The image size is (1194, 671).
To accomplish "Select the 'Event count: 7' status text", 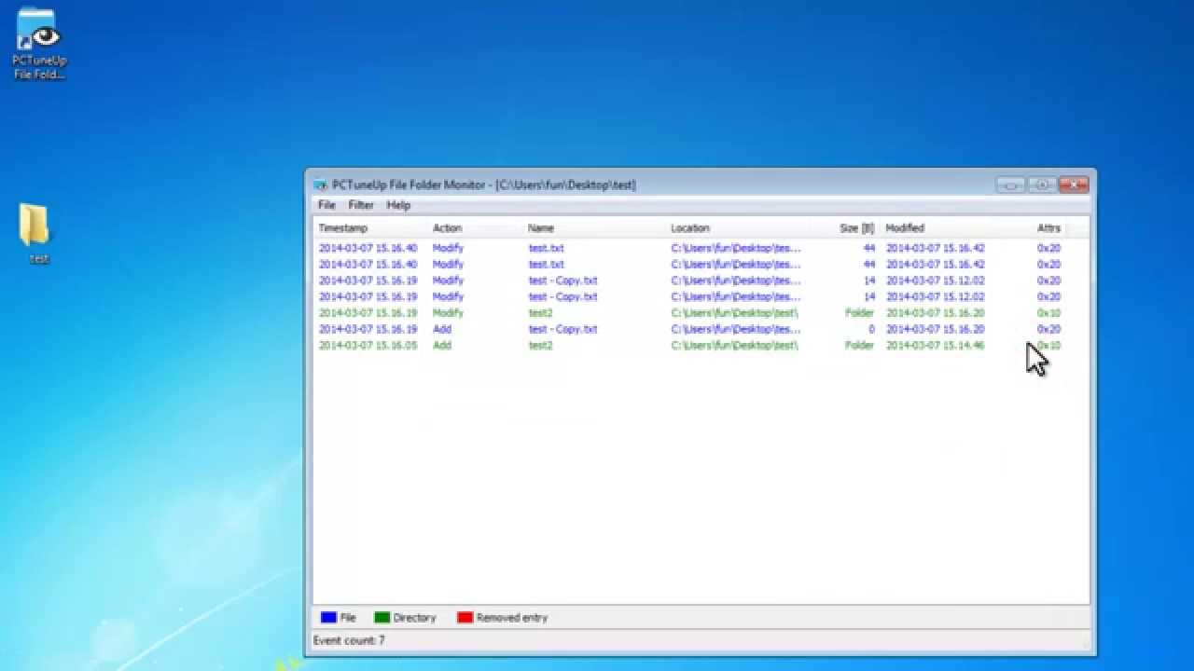I will click(x=349, y=640).
